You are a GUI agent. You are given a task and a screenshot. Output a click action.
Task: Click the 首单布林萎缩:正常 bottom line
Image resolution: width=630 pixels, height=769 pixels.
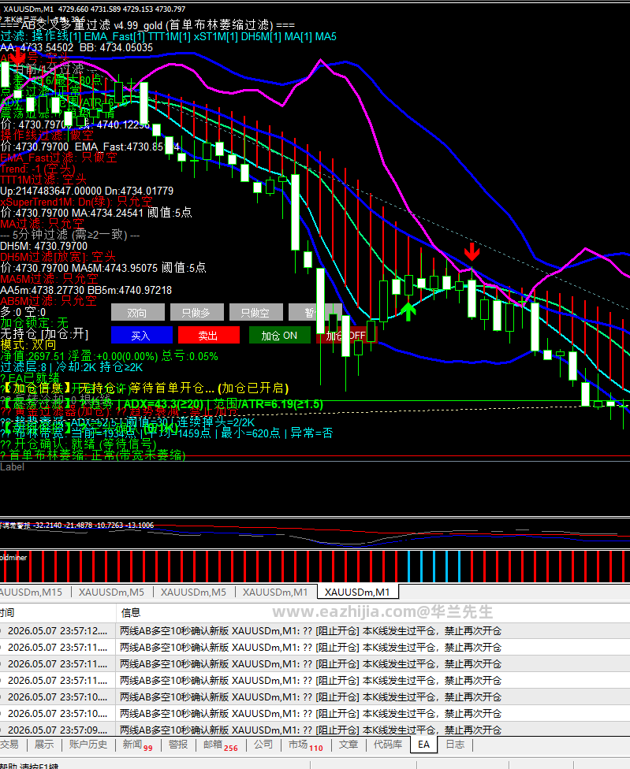[93, 455]
